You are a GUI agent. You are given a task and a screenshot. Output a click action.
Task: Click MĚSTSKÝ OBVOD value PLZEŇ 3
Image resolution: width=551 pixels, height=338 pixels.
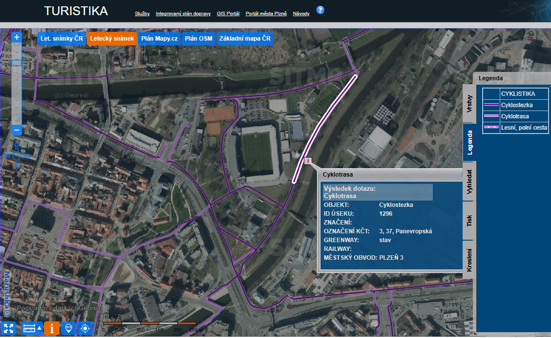[391, 258]
